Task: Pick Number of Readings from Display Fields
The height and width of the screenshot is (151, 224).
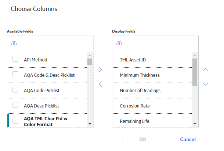Action: pyautogui.click(x=152, y=91)
